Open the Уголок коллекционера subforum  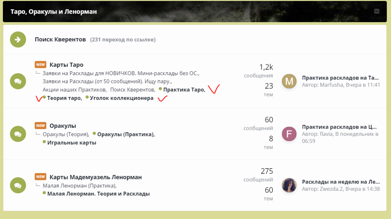pyautogui.click(x=122, y=98)
